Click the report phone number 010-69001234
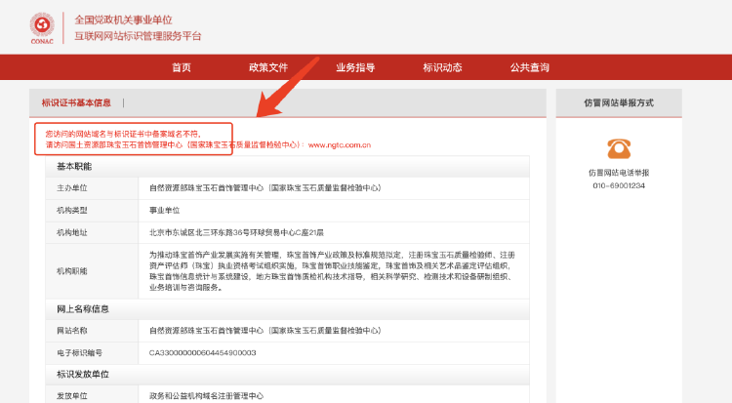Screen dimensions: 732x403 (619, 185)
